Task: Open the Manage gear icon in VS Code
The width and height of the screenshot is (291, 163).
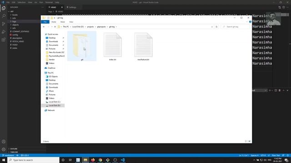Action: coord(4,149)
